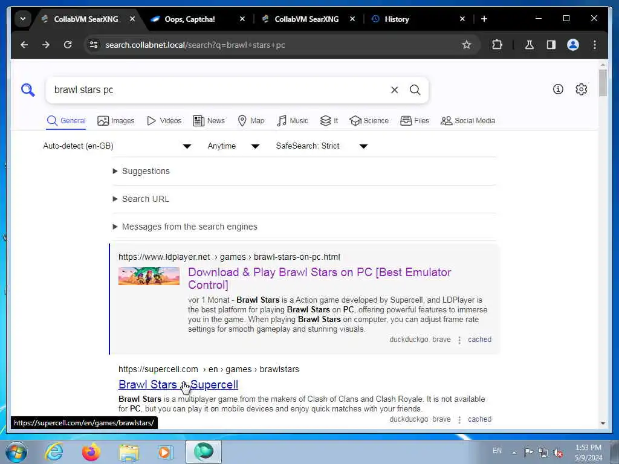Launch Internet Explorer from the taskbar
The width and height of the screenshot is (619, 464).
(54, 452)
